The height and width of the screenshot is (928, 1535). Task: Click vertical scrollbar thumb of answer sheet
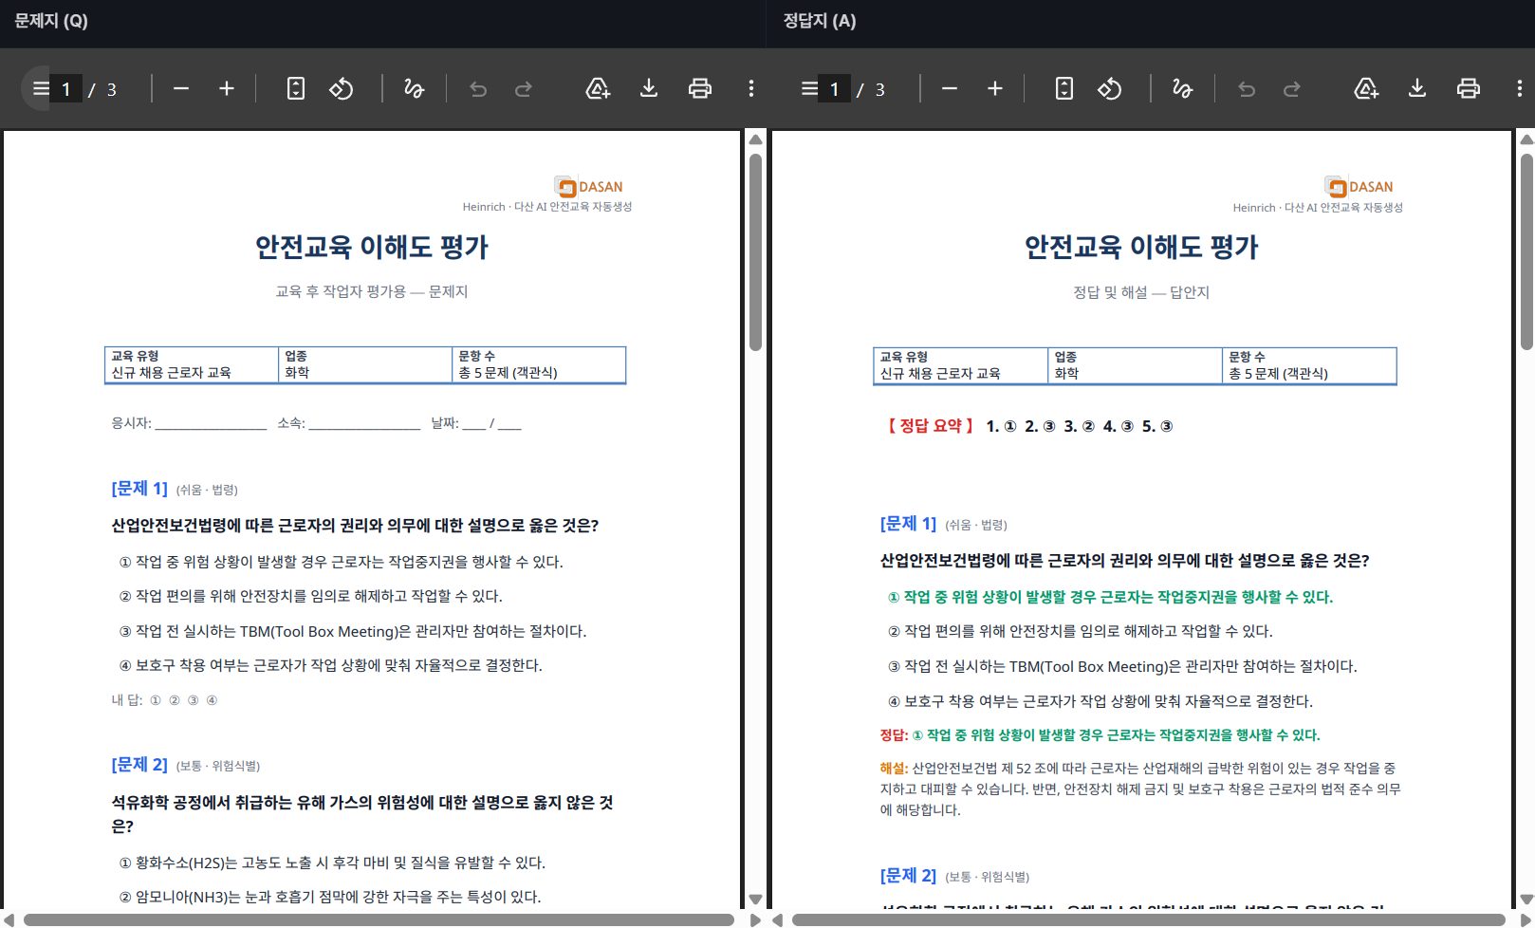[1526, 252]
